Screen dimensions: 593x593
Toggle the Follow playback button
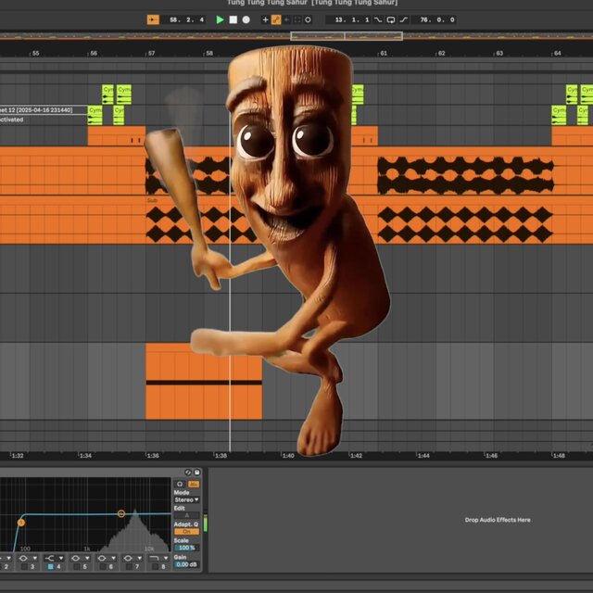[x=153, y=19]
